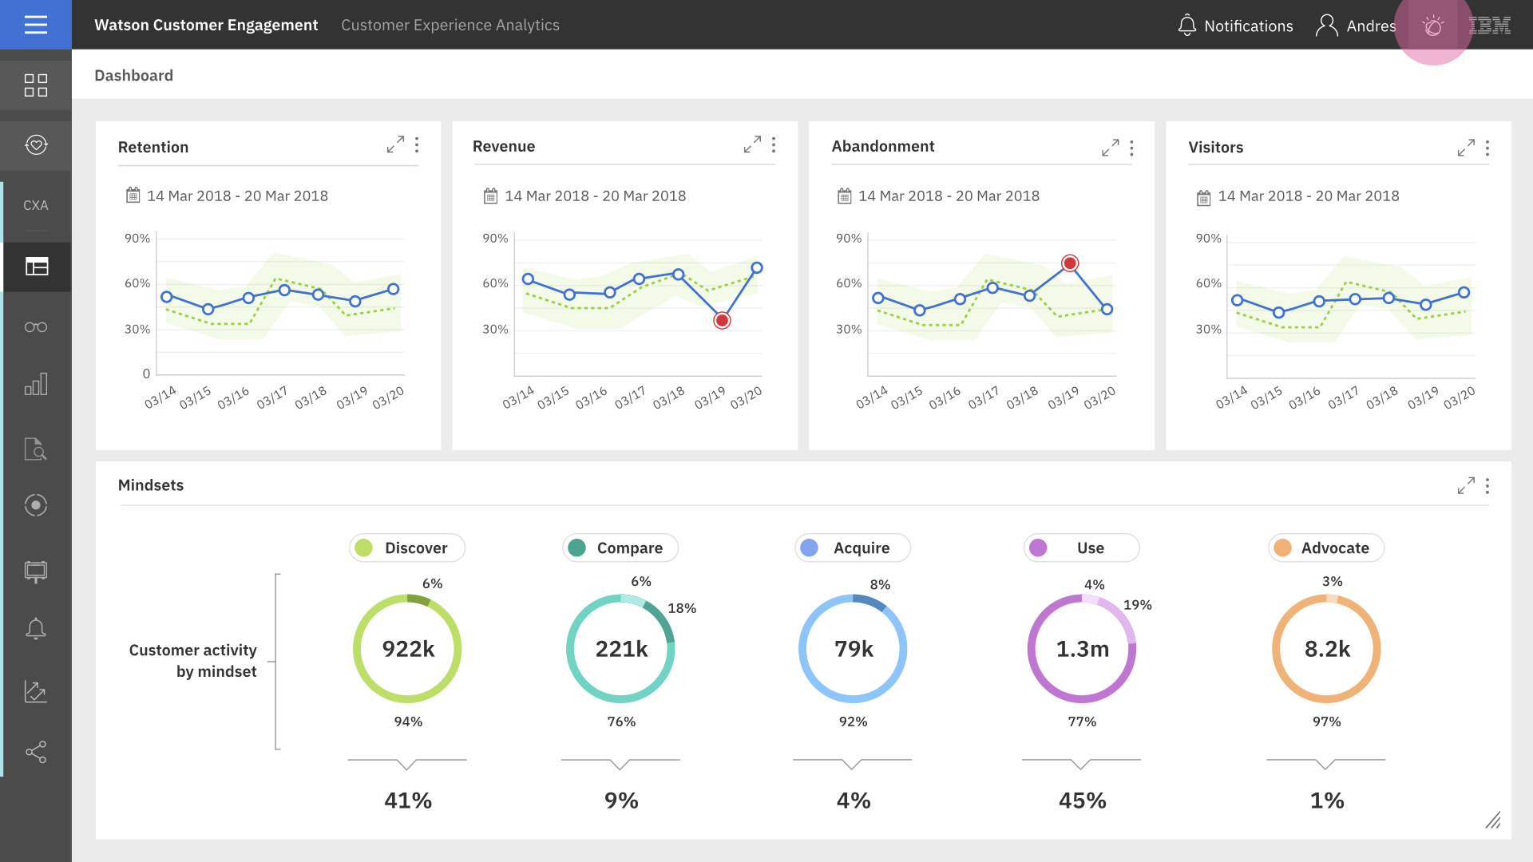Open Customer Experience Analytics link
Viewport: 1533px width, 862px height.
(450, 25)
